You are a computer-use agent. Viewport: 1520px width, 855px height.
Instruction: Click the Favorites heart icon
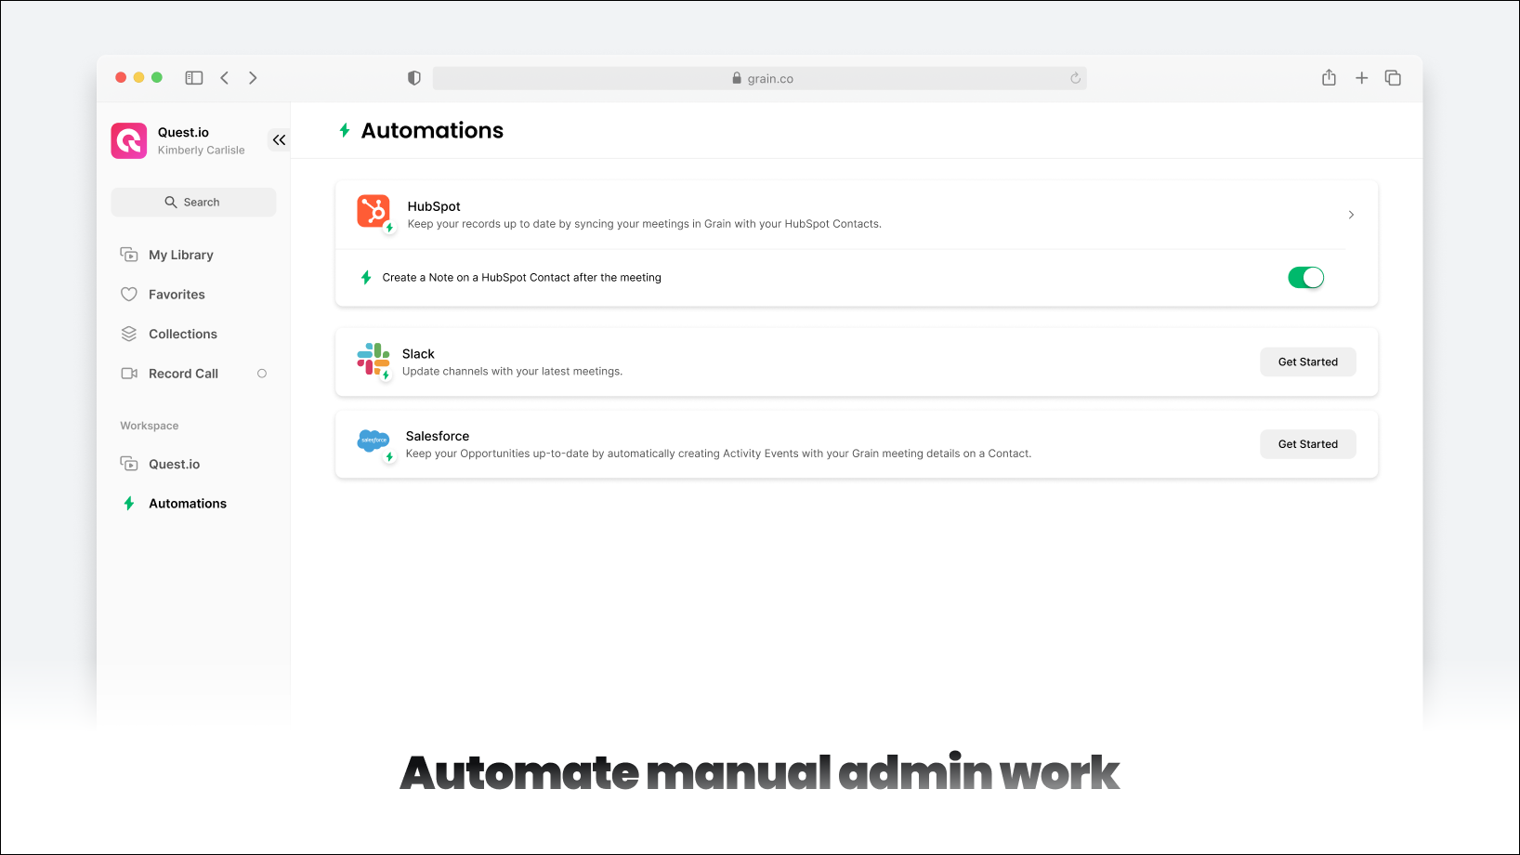click(x=129, y=295)
